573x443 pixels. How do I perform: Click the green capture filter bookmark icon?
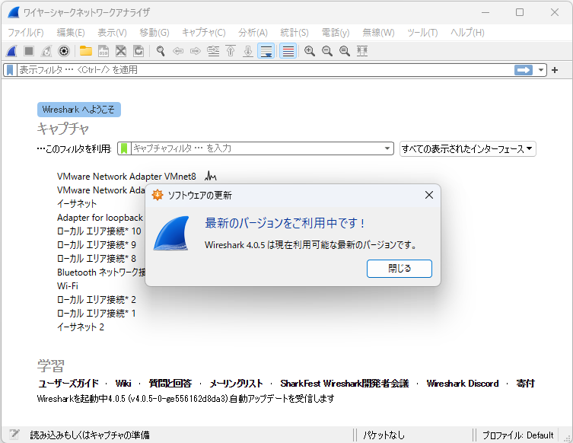124,148
